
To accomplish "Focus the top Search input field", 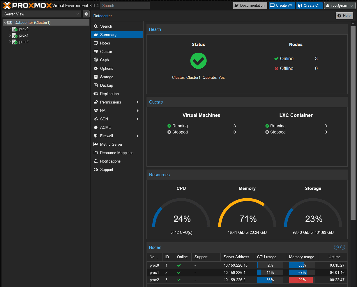I will pyautogui.click(x=125, y=6).
